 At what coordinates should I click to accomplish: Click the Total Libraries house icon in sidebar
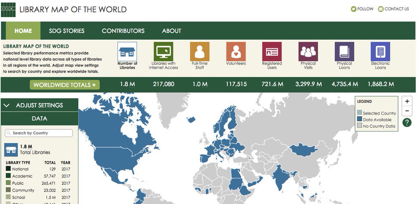[11, 150]
